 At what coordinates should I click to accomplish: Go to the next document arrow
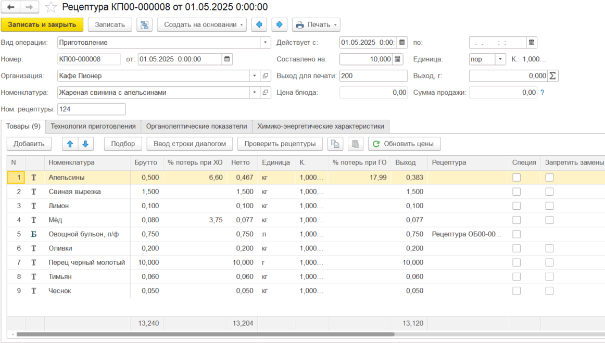point(279,24)
